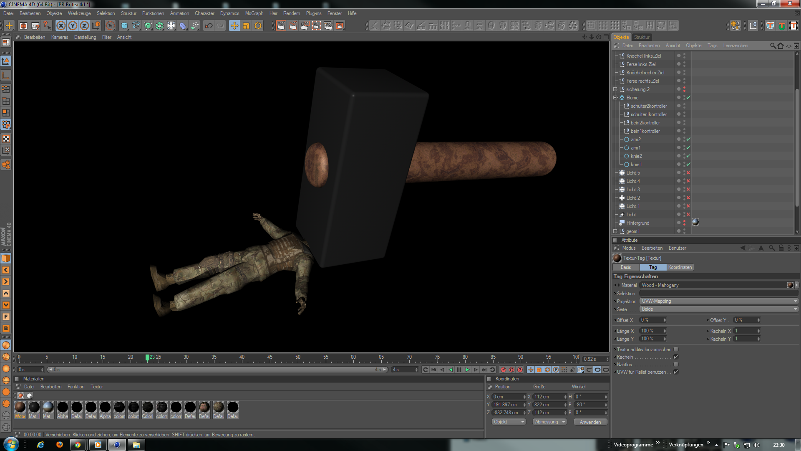Open the Seite Beide dropdown
Image resolution: width=801 pixels, height=451 pixels.
point(719,309)
